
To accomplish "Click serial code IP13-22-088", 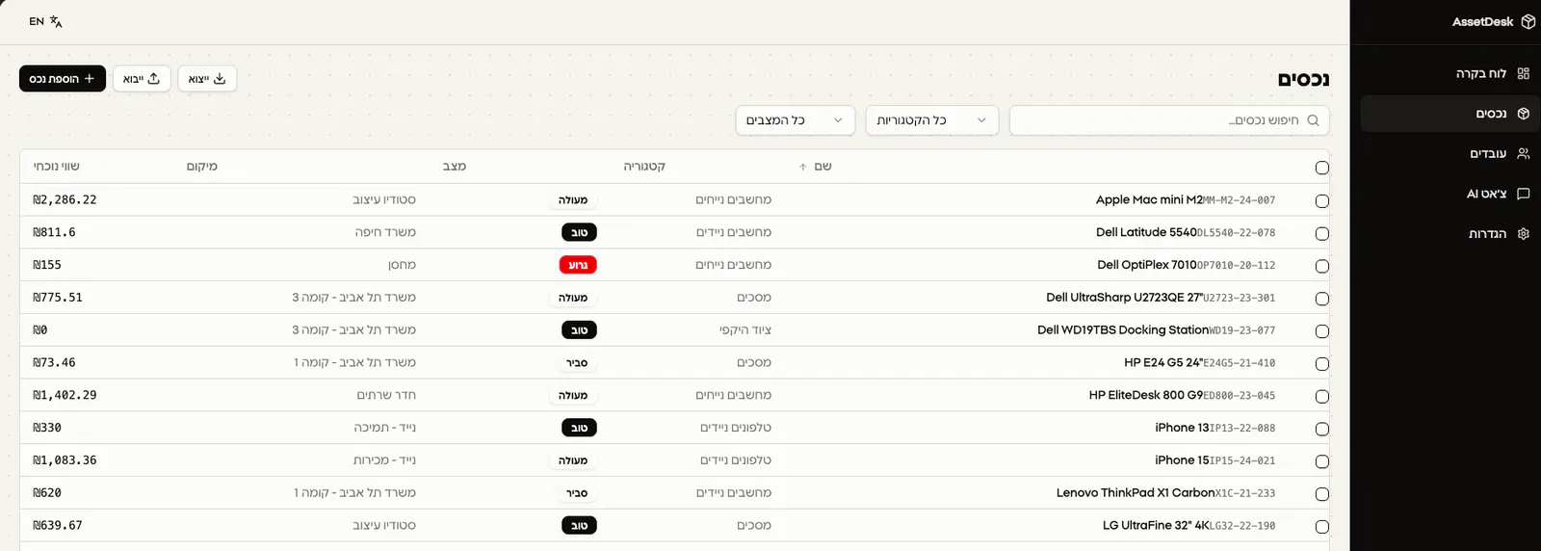I will click(x=1242, y=428).
